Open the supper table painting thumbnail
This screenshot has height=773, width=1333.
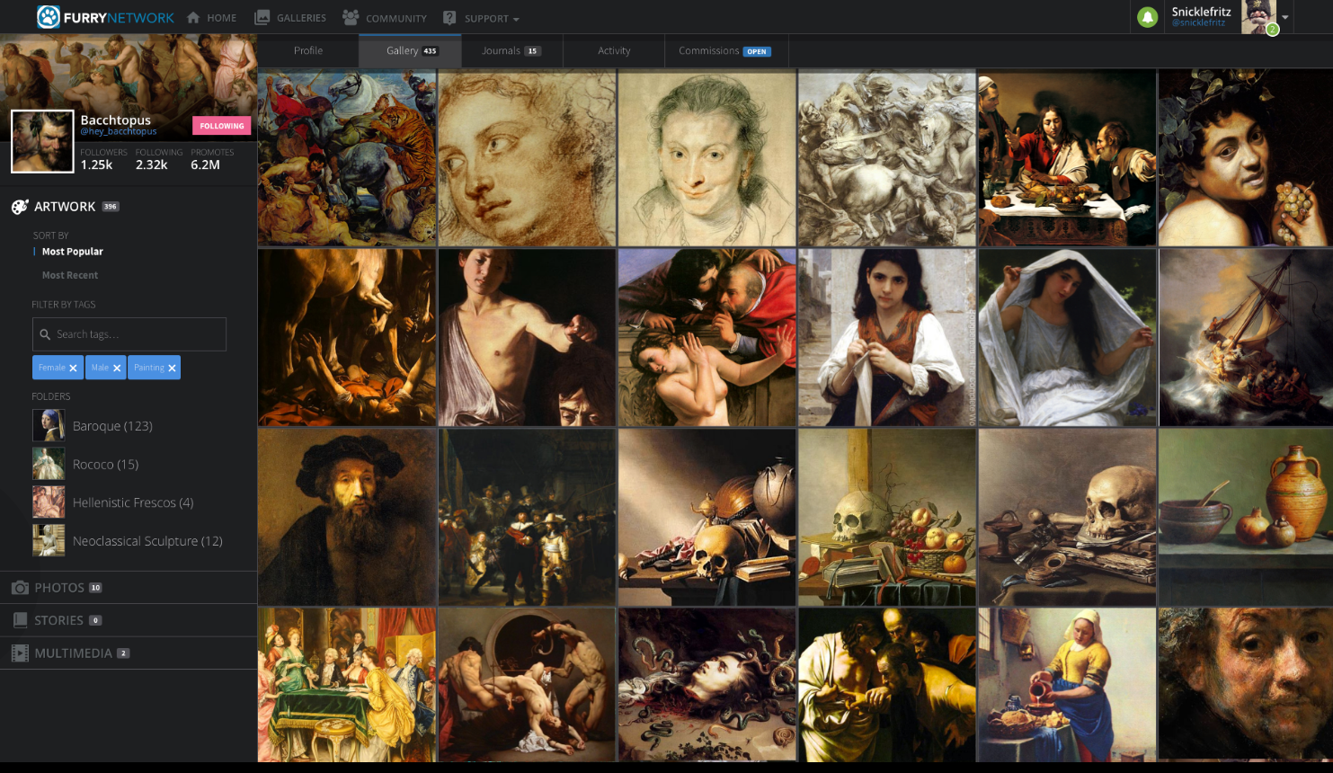1067,158
